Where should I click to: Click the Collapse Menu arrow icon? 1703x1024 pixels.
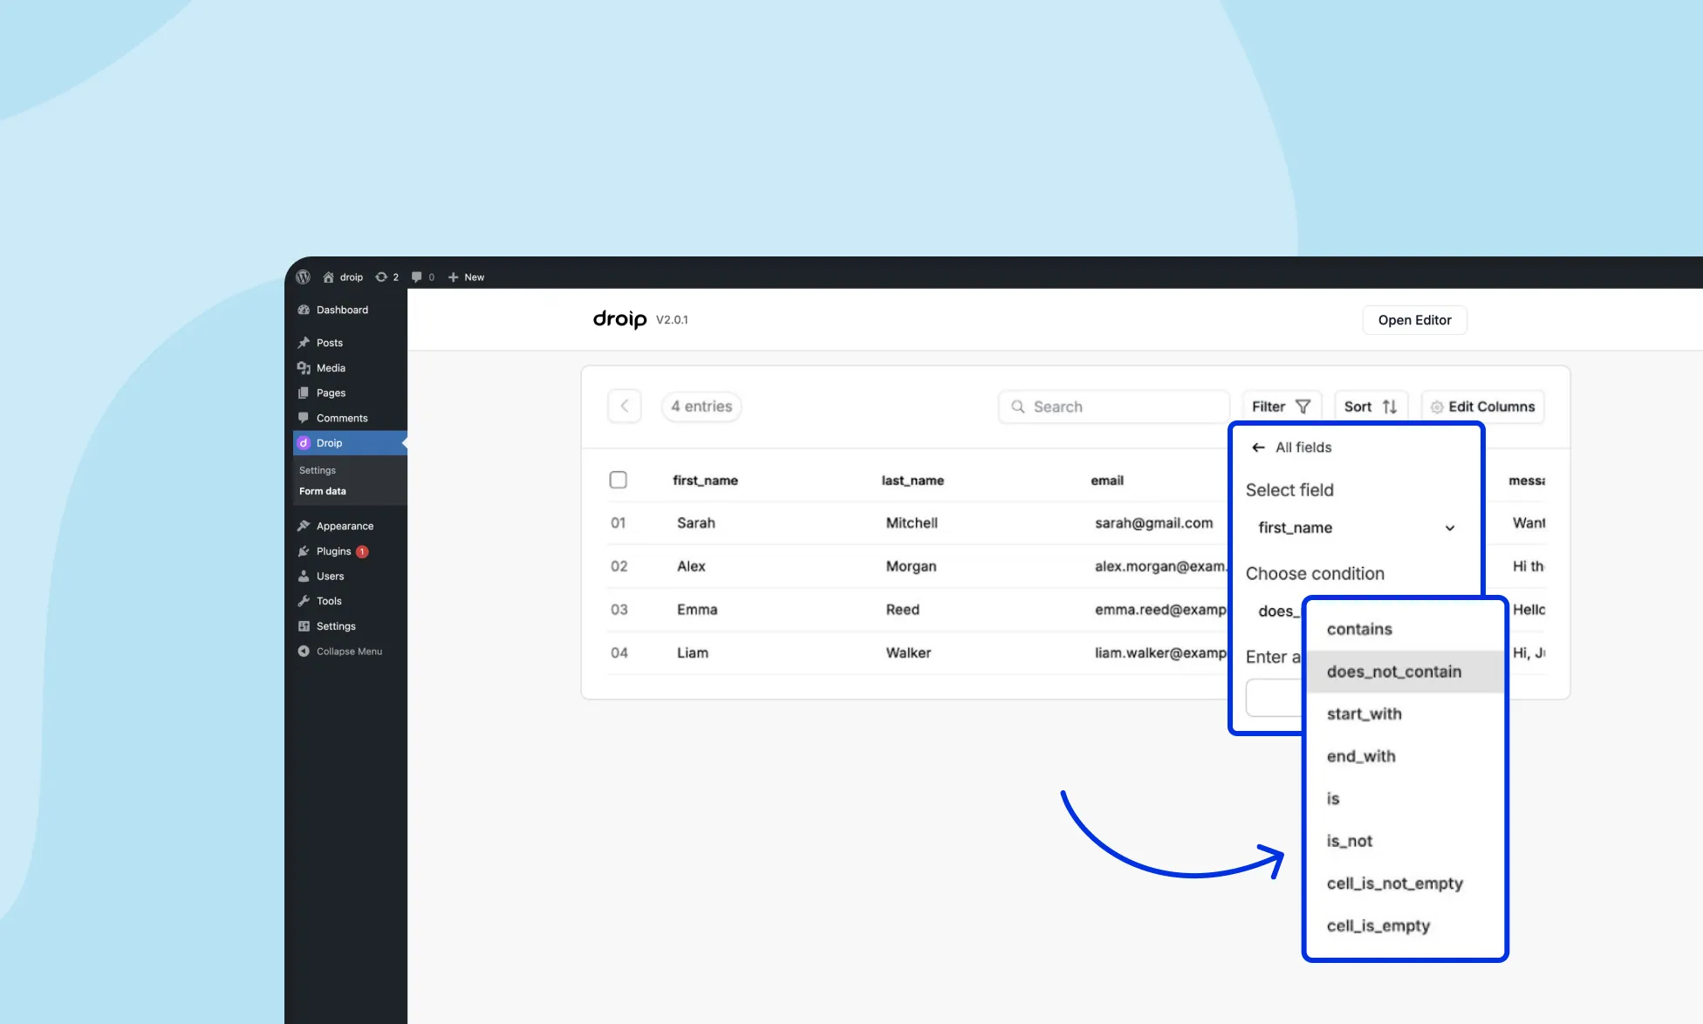coord(304,652)
